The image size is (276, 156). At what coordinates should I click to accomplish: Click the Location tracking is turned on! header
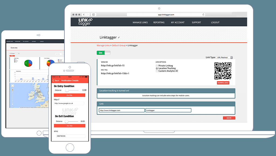[x=166, y=91]
